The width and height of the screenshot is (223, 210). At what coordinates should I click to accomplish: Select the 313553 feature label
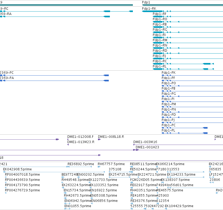pyautogui.click(x=173, y=169)
